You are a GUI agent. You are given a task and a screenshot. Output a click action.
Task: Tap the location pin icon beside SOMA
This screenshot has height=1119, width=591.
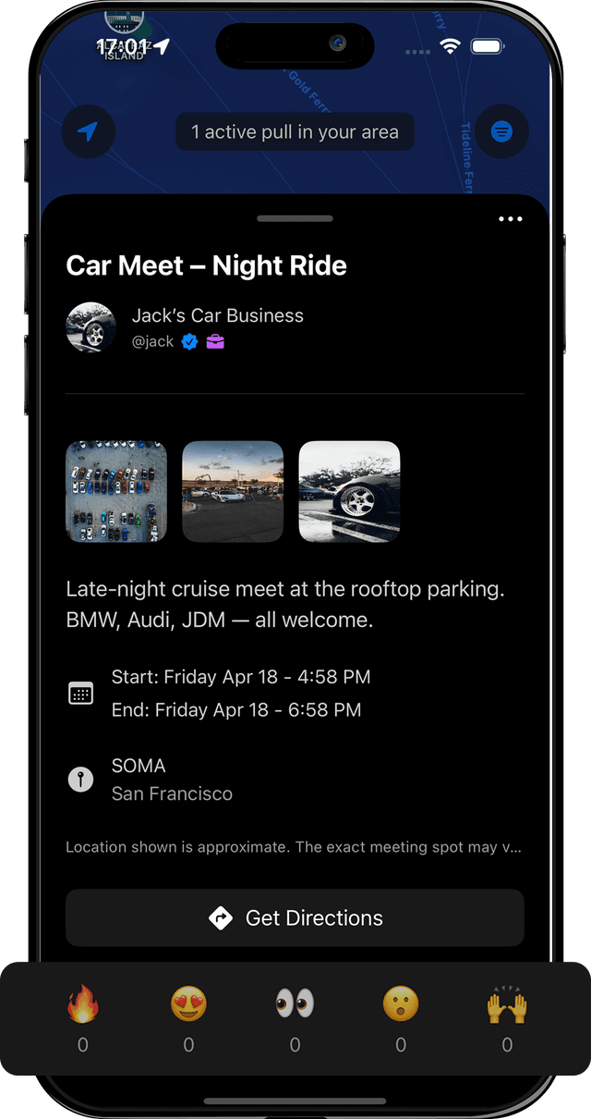[x=81, y=780]
